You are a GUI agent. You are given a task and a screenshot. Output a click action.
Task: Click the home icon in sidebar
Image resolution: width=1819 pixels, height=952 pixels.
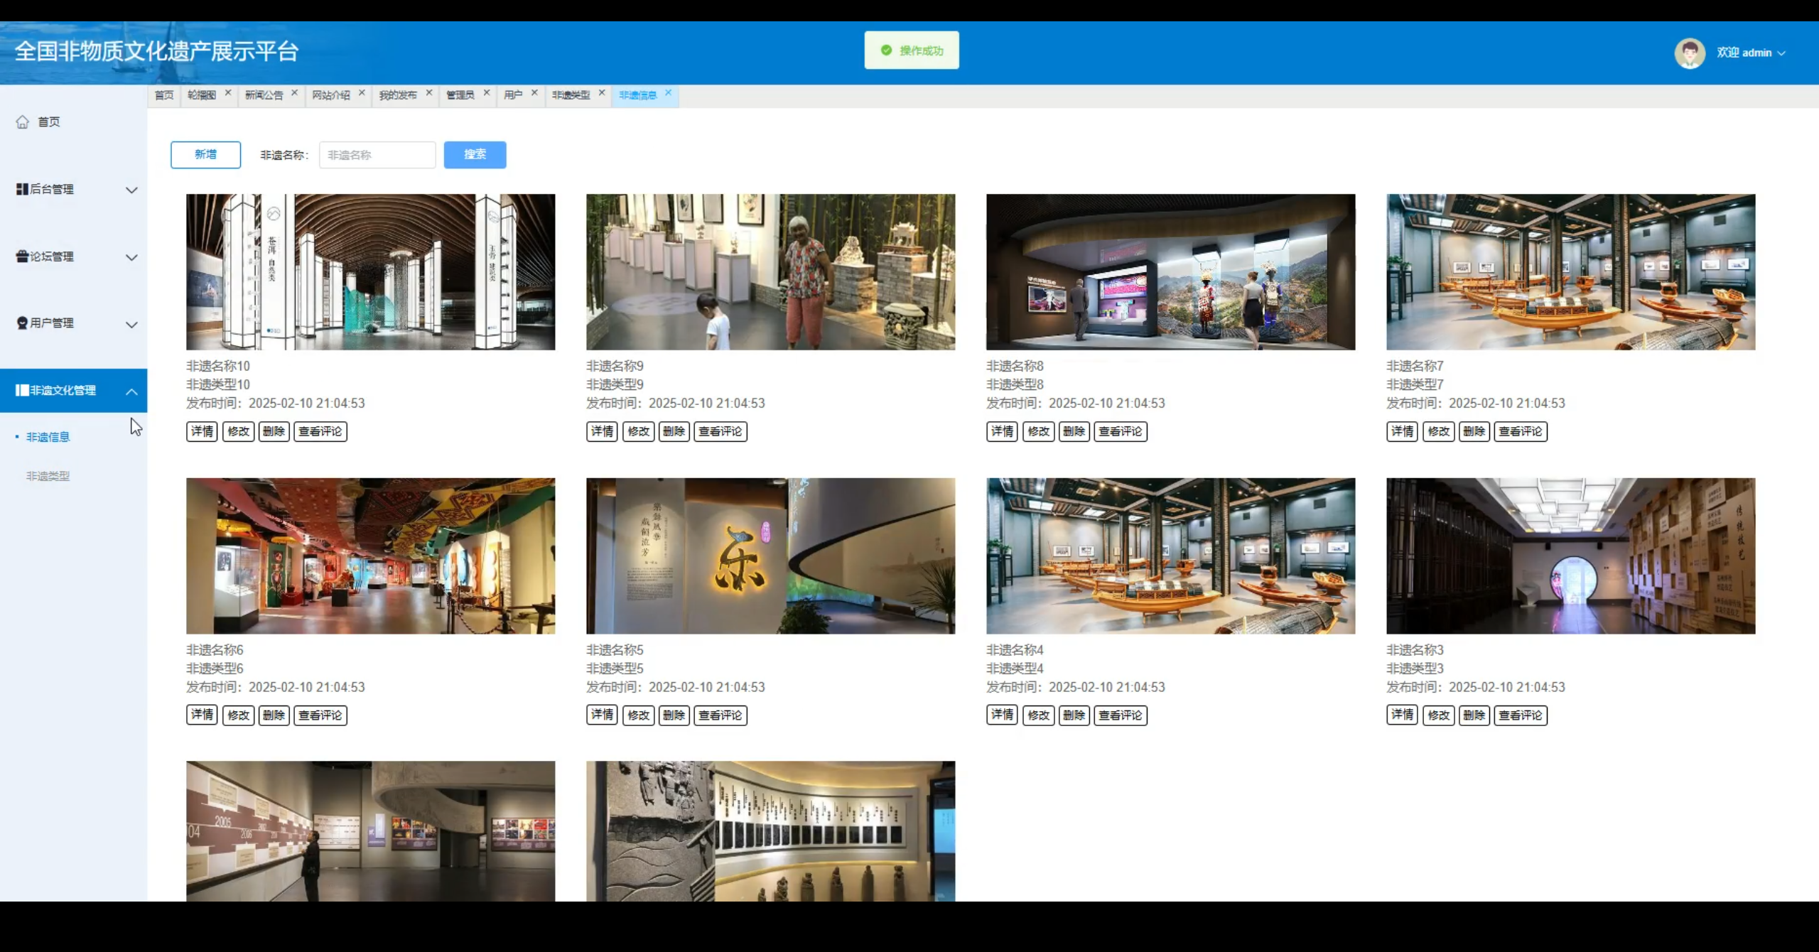click(x=23, y=122)
